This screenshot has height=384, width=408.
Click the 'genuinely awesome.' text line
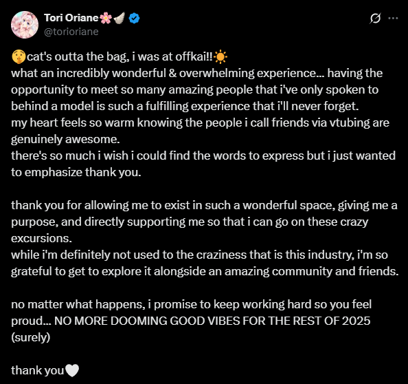(x=65, y=140)
